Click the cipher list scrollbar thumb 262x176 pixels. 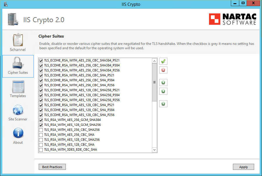(x=154, y=82)
